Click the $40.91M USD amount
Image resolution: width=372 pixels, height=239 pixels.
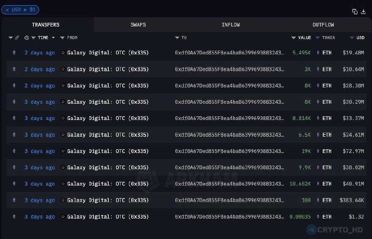(353, 184)
